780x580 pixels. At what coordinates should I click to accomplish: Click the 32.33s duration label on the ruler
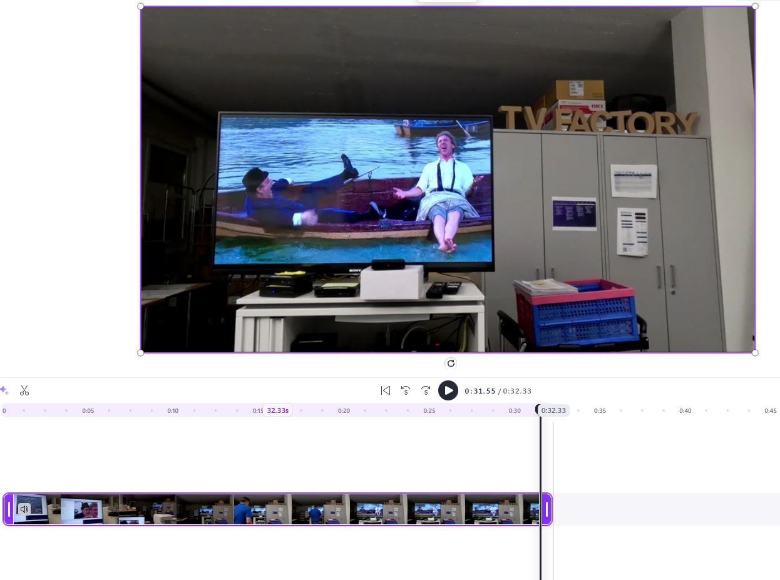277,410
